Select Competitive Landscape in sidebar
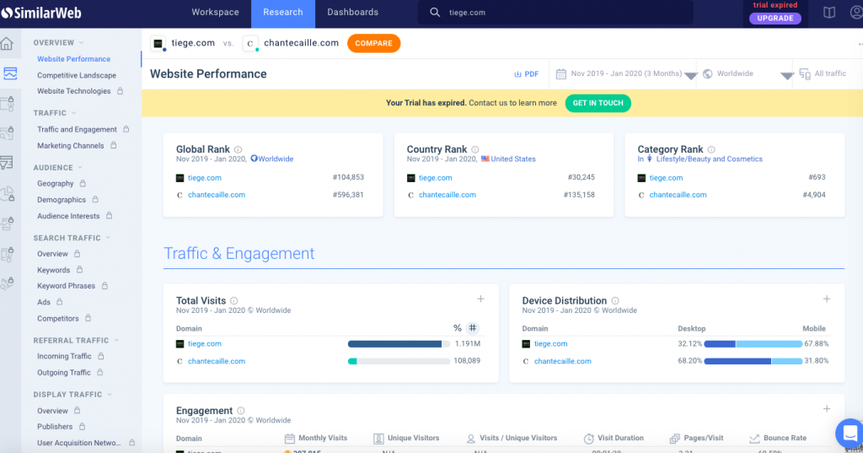863x453 pixels. [x=77, y=75]
